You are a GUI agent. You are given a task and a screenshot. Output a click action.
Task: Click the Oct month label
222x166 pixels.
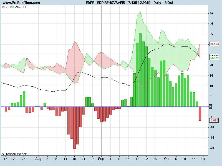coord(167,159)
